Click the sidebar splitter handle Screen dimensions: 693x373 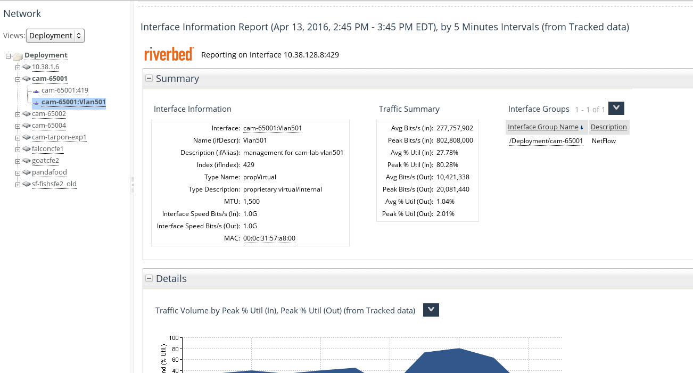coord(133,185)
